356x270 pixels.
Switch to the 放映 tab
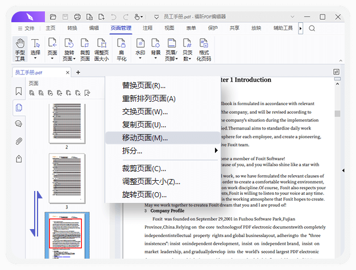(x=256, y=28)
